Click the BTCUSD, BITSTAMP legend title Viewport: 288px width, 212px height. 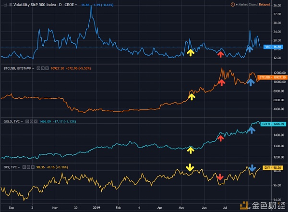pos(17,68)
